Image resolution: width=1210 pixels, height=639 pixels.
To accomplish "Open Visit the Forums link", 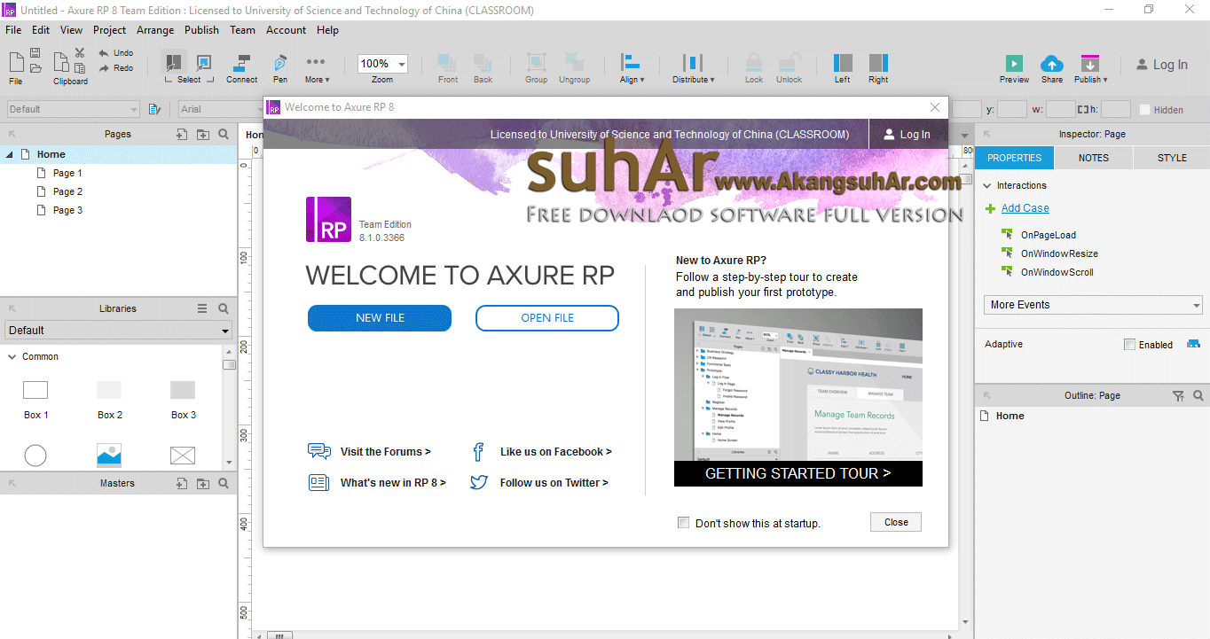I will click(x=385, y=452).
